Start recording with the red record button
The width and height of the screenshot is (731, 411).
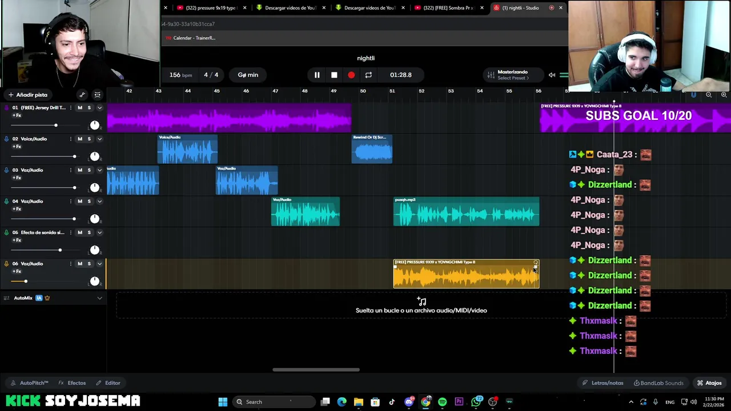351,75
